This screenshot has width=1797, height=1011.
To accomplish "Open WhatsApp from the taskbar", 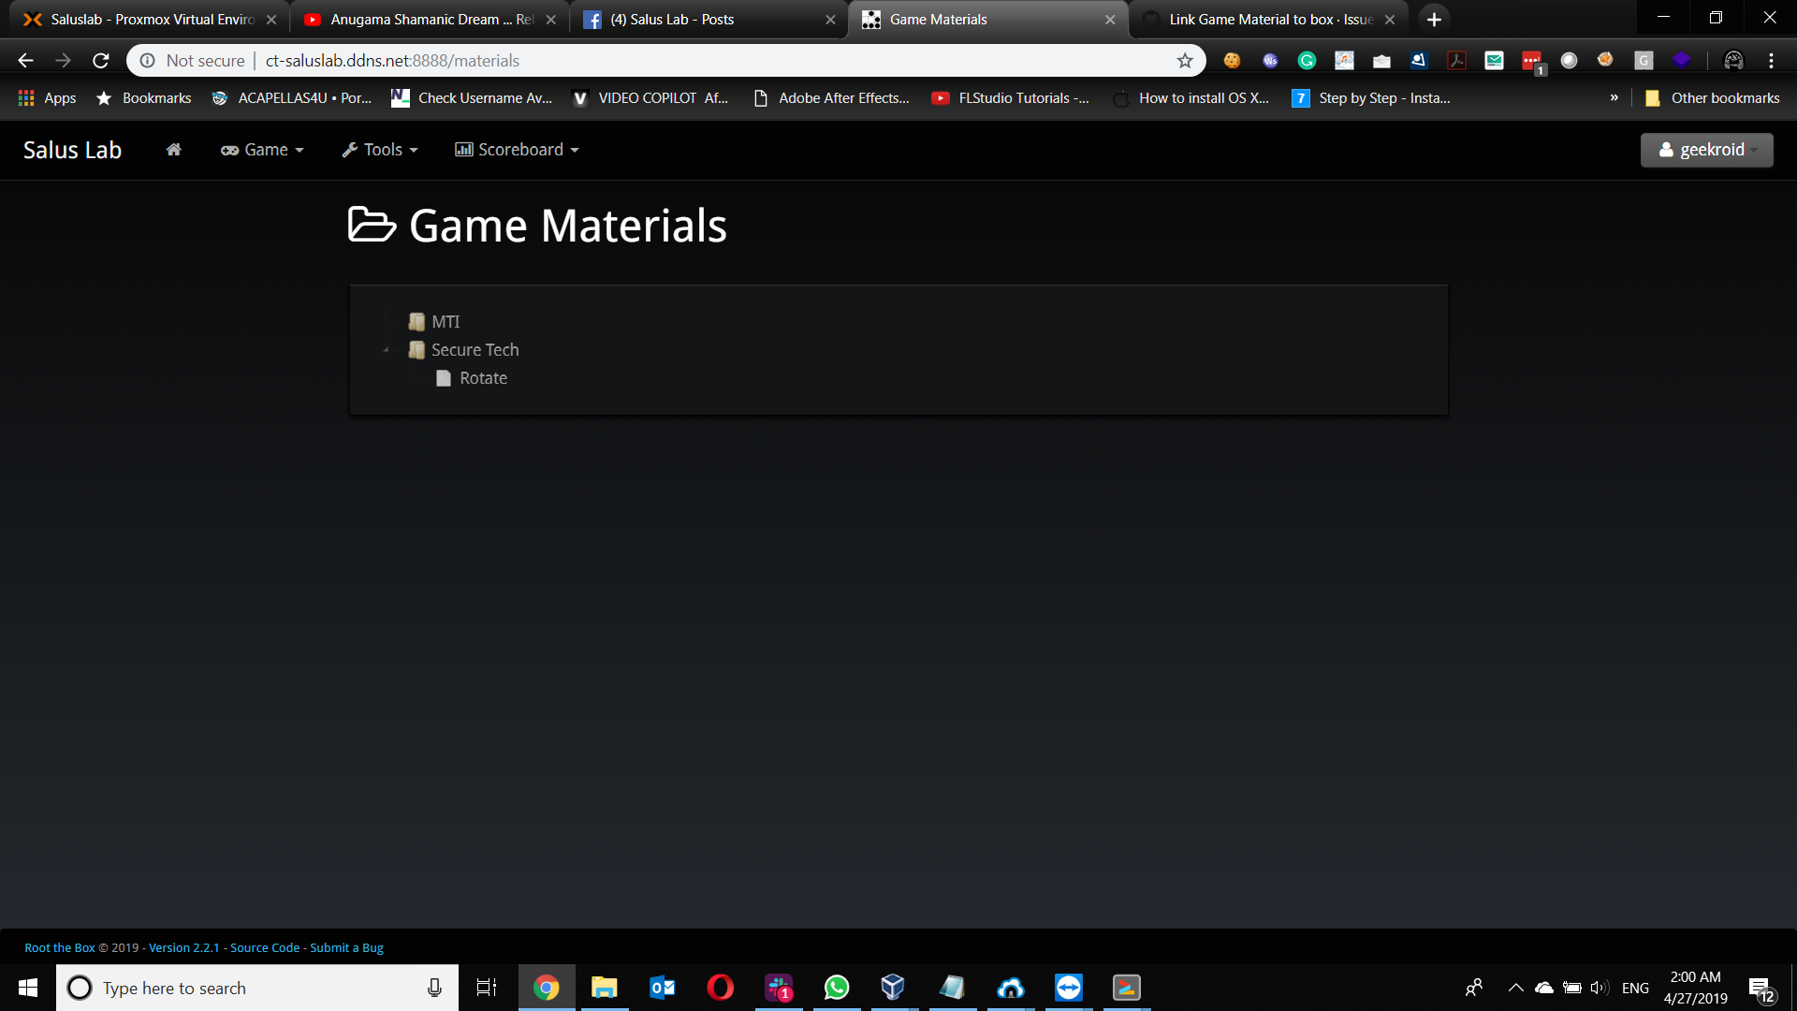I will [x=836, y=988].
